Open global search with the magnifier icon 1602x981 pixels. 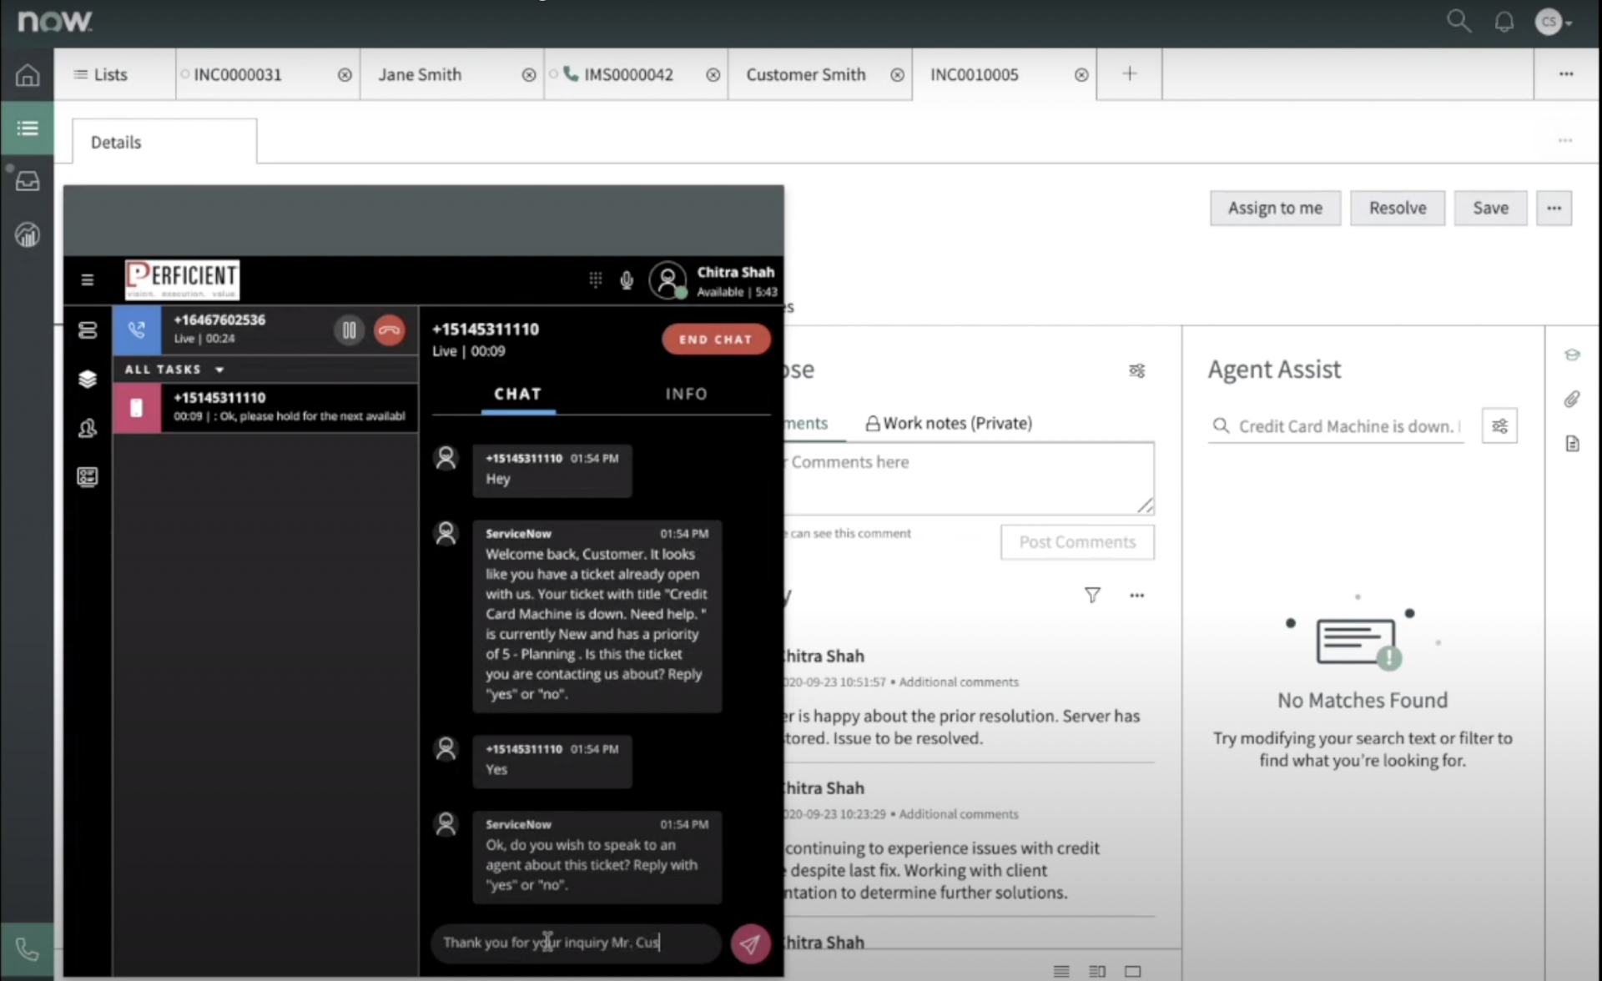pos(1459,20)
